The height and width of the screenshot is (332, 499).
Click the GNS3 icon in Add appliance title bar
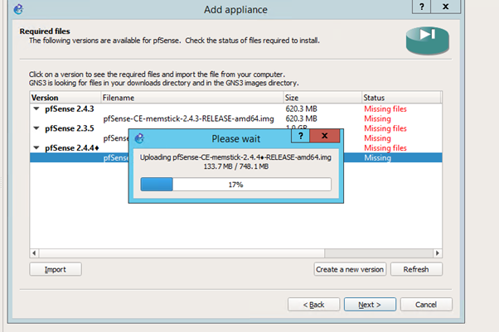click(x=18, y=9)
